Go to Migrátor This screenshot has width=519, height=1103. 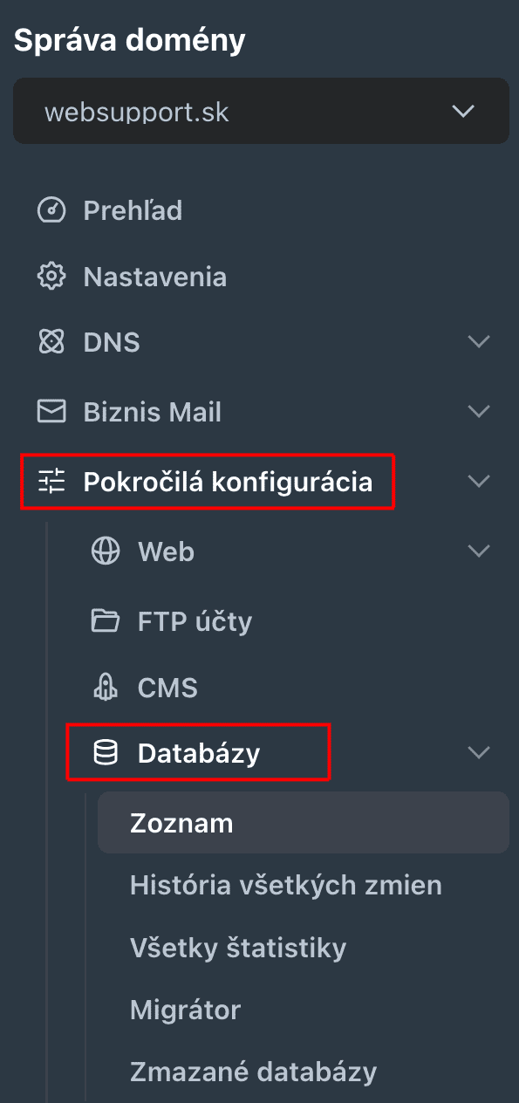pos(185,1011)
